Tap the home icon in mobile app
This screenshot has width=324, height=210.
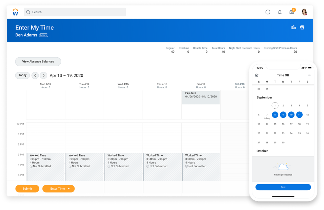click(x=257, y=75)
